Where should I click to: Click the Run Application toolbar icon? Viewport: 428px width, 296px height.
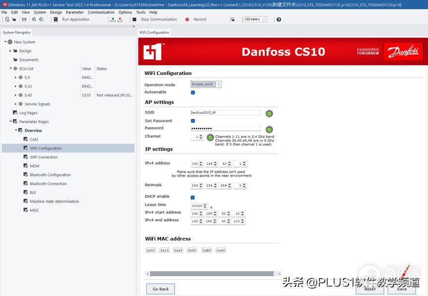[56, 19]
